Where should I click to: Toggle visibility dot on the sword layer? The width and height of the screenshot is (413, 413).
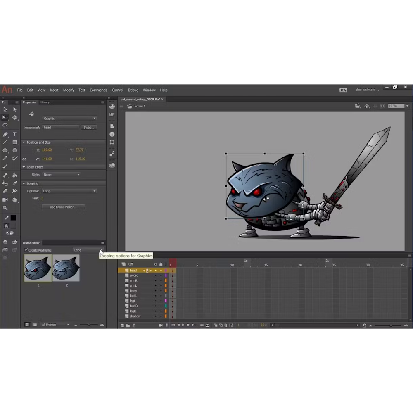click(x=156, y=275)
